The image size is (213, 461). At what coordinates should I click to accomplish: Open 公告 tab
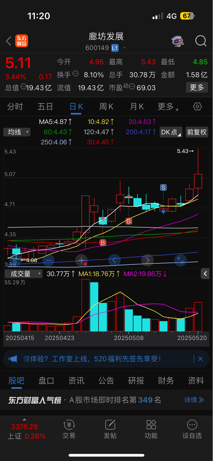click(106, 381)
